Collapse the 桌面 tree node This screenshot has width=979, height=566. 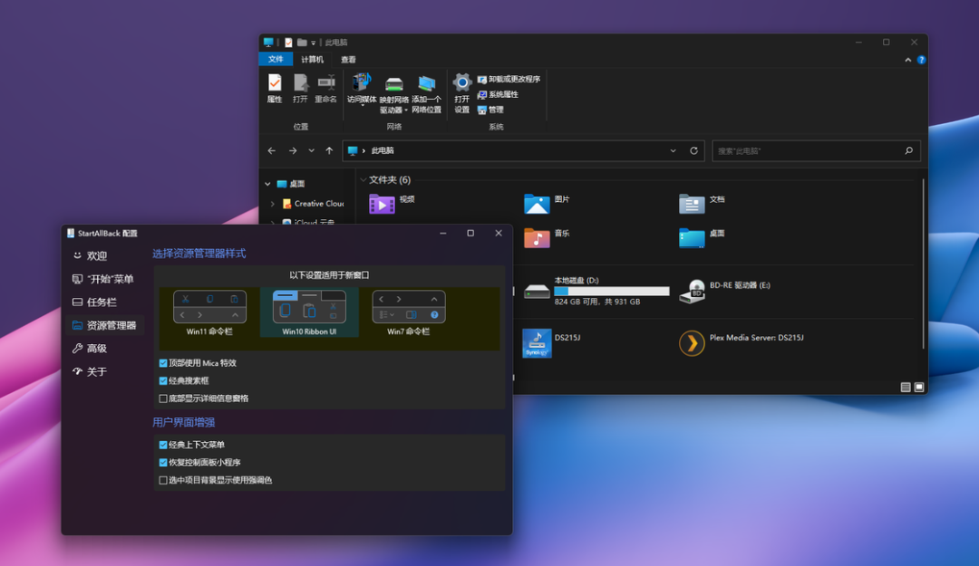(267, 184)
